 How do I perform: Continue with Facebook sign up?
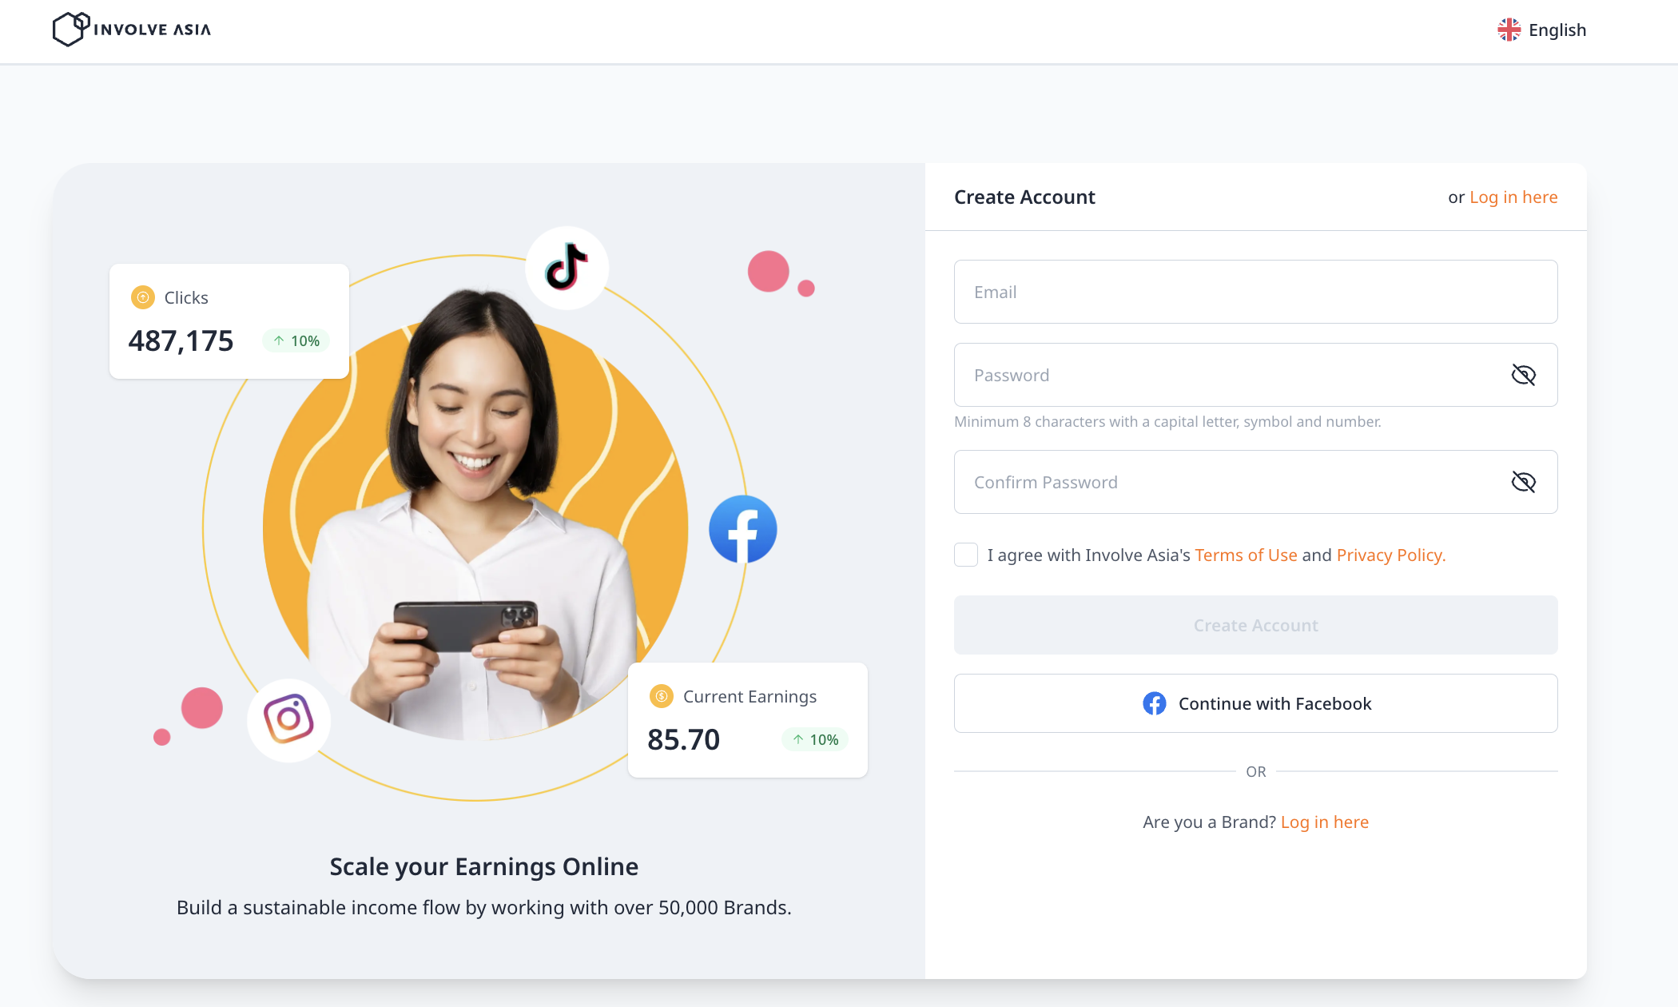pyautogui.click(x=1255, y=703)
